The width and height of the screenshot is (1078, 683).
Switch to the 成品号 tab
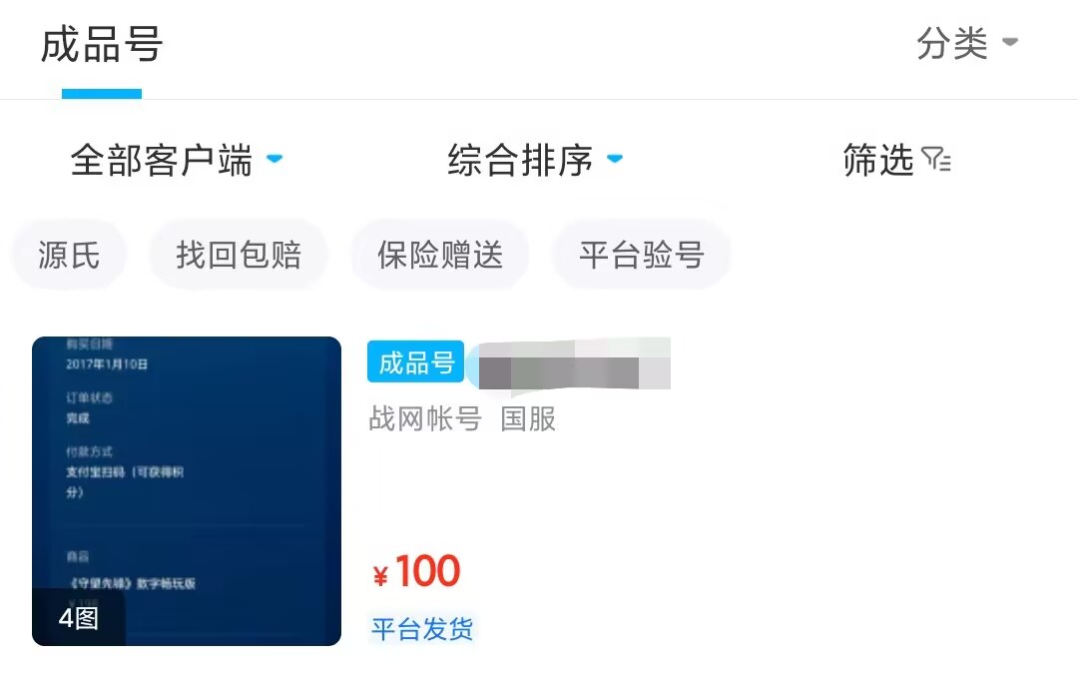point(102,46)
